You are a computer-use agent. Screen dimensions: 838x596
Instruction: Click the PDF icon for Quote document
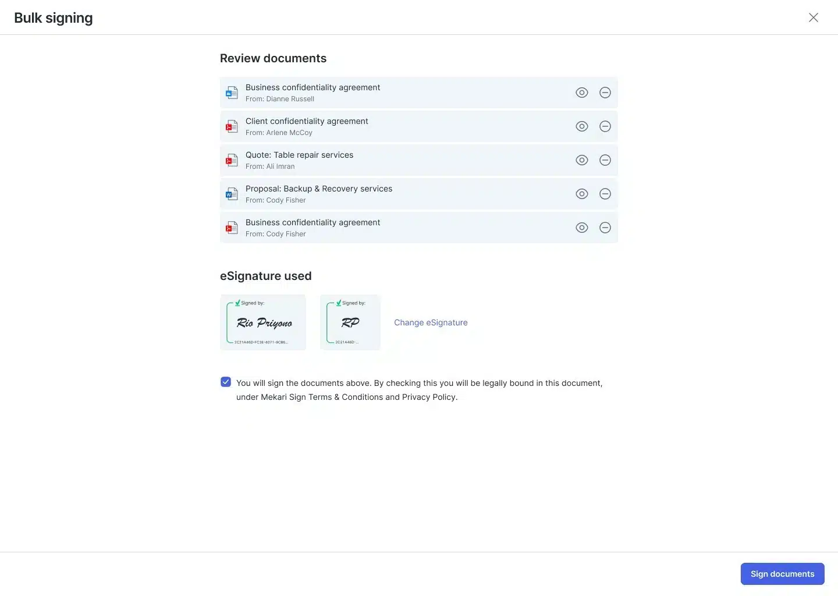tap(232, 160)
